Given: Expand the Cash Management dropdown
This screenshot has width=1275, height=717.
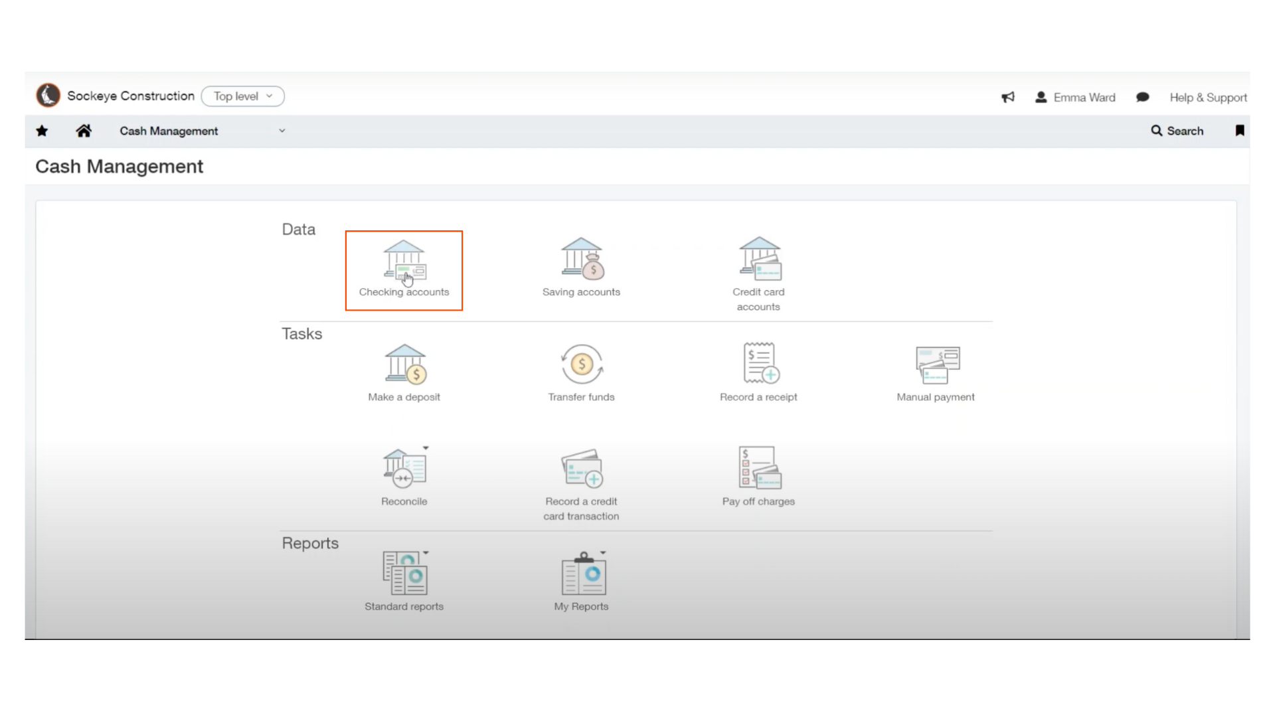Looking at the screenshot, I should 281,130.
